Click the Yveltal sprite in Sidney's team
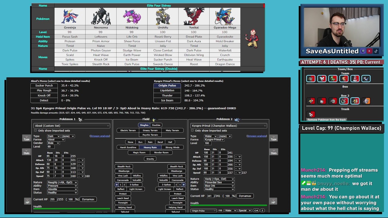This screenshot has width=388, height=218. [x=194, y=17]
